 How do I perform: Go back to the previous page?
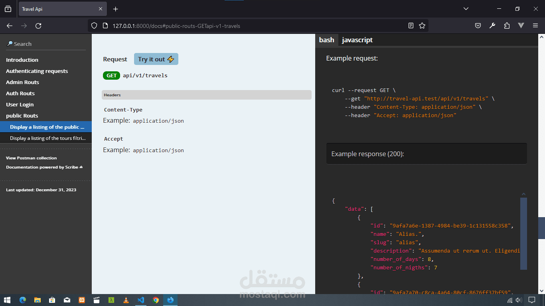(10, 25)
